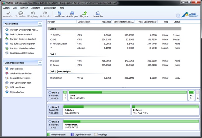Screen dimensions: 202x138
Task: Sort by the Kapazität column header
Action: [104, 22]
